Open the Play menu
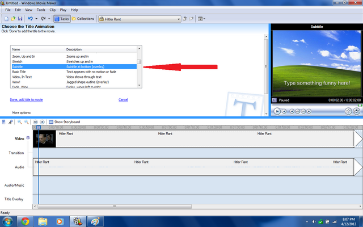The image size is (363, 227). 63,10
